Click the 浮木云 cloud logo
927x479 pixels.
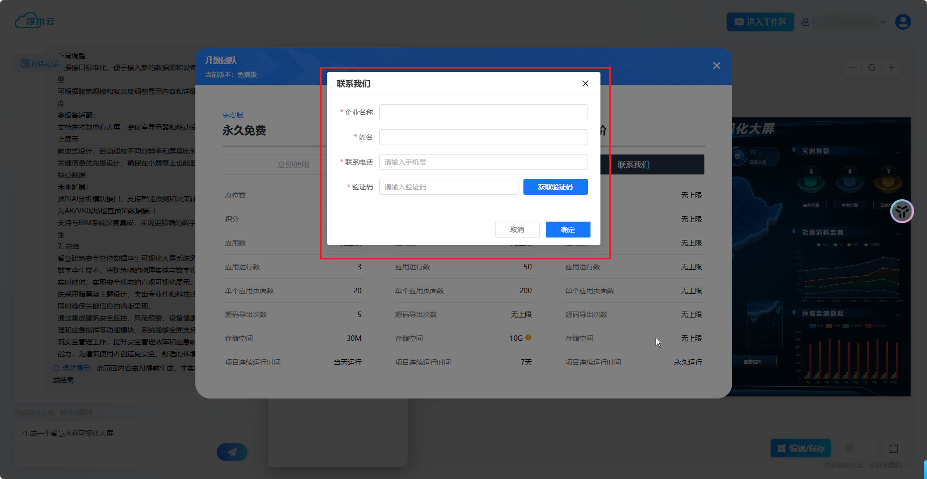pos(35,21)
